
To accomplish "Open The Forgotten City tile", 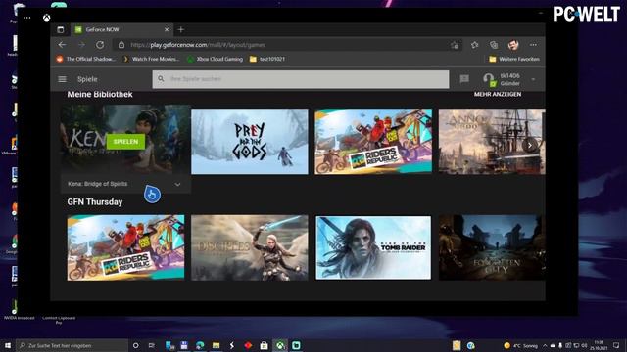I will coord(492,247).
